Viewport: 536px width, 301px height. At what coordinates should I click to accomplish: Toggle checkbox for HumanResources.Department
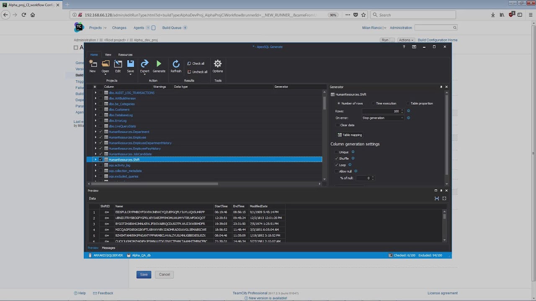pos(101,132)
